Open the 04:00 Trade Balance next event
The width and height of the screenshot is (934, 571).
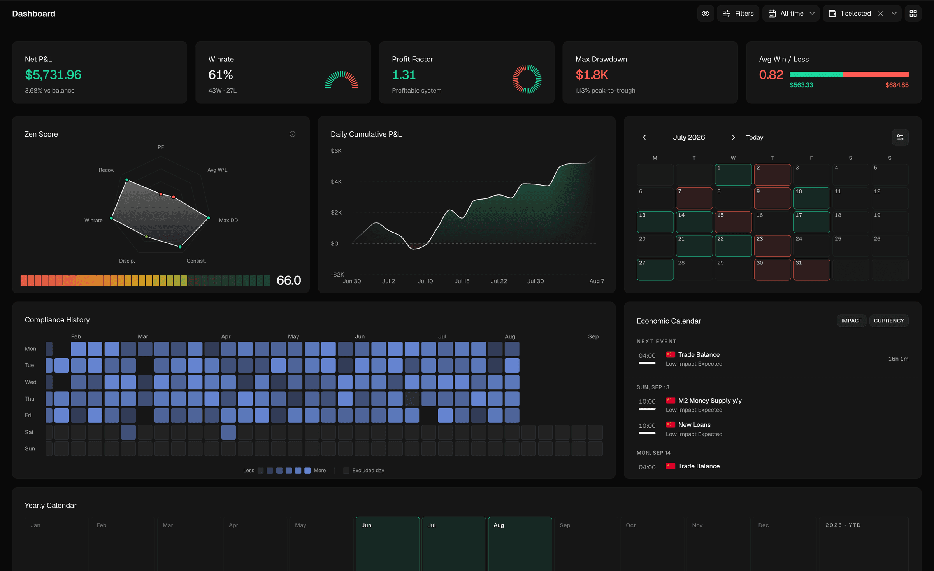(772, 359)
